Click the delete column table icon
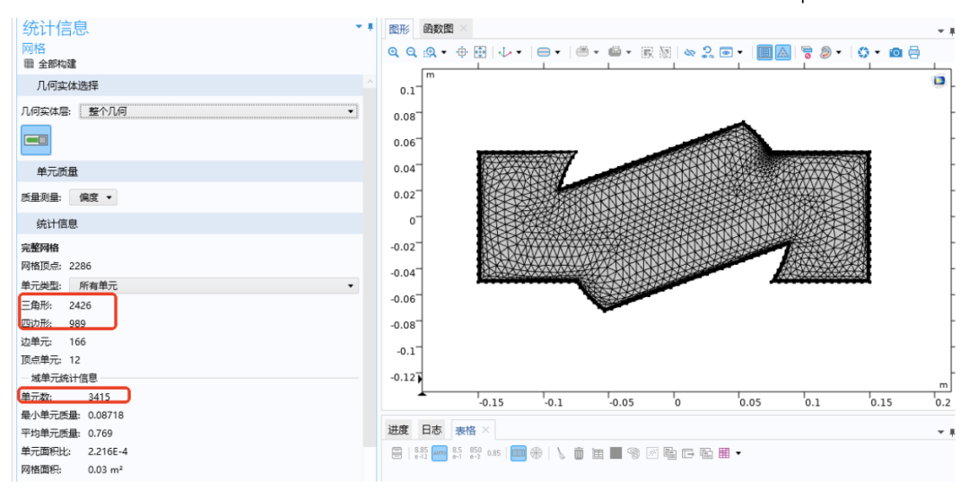This screenshot has width=969, height=491. 598,453
